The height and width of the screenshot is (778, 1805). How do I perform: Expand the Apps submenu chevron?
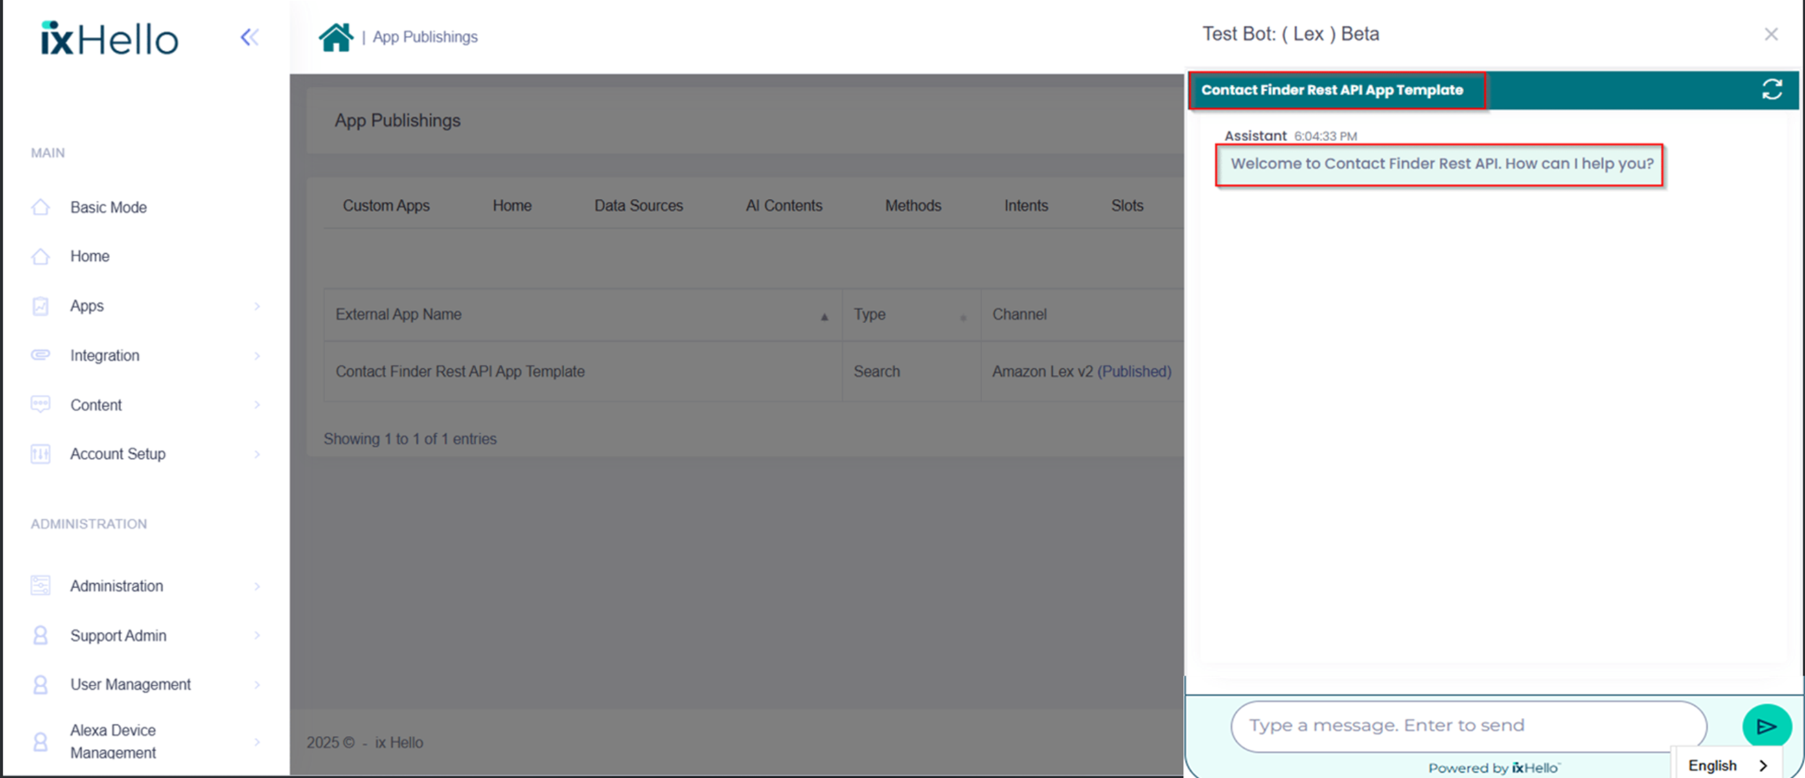point(257,306)
